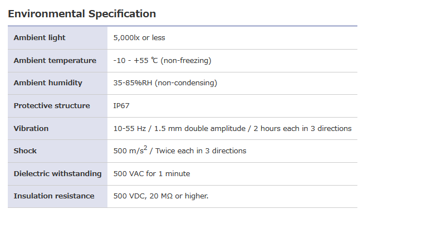Select the '-10 - +55 ℃' temperature range

tap(135, 61)
